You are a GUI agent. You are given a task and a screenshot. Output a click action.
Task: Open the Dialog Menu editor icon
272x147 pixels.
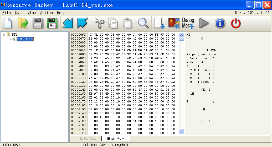tap(188, 23)
